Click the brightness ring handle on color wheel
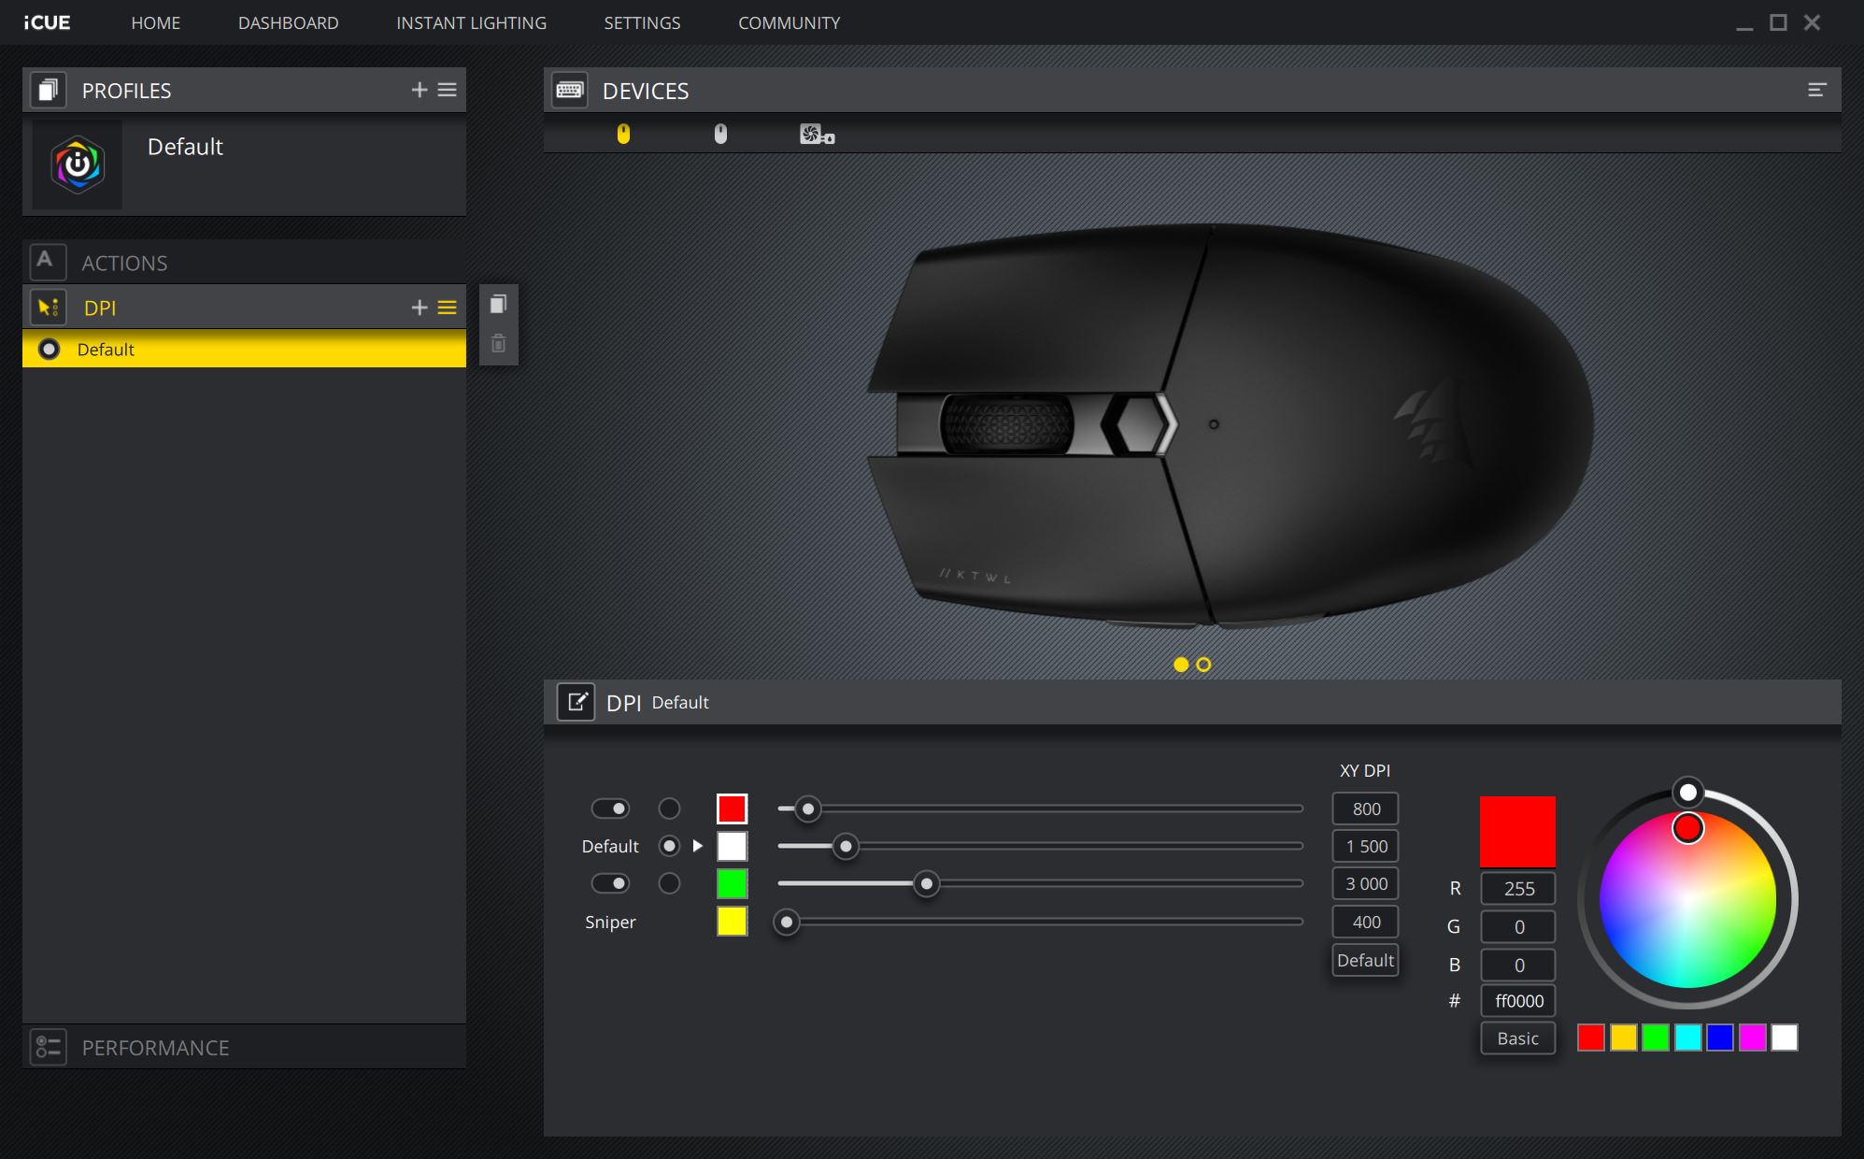This screenshot has height=1159, width=1864. [1688, 793]
